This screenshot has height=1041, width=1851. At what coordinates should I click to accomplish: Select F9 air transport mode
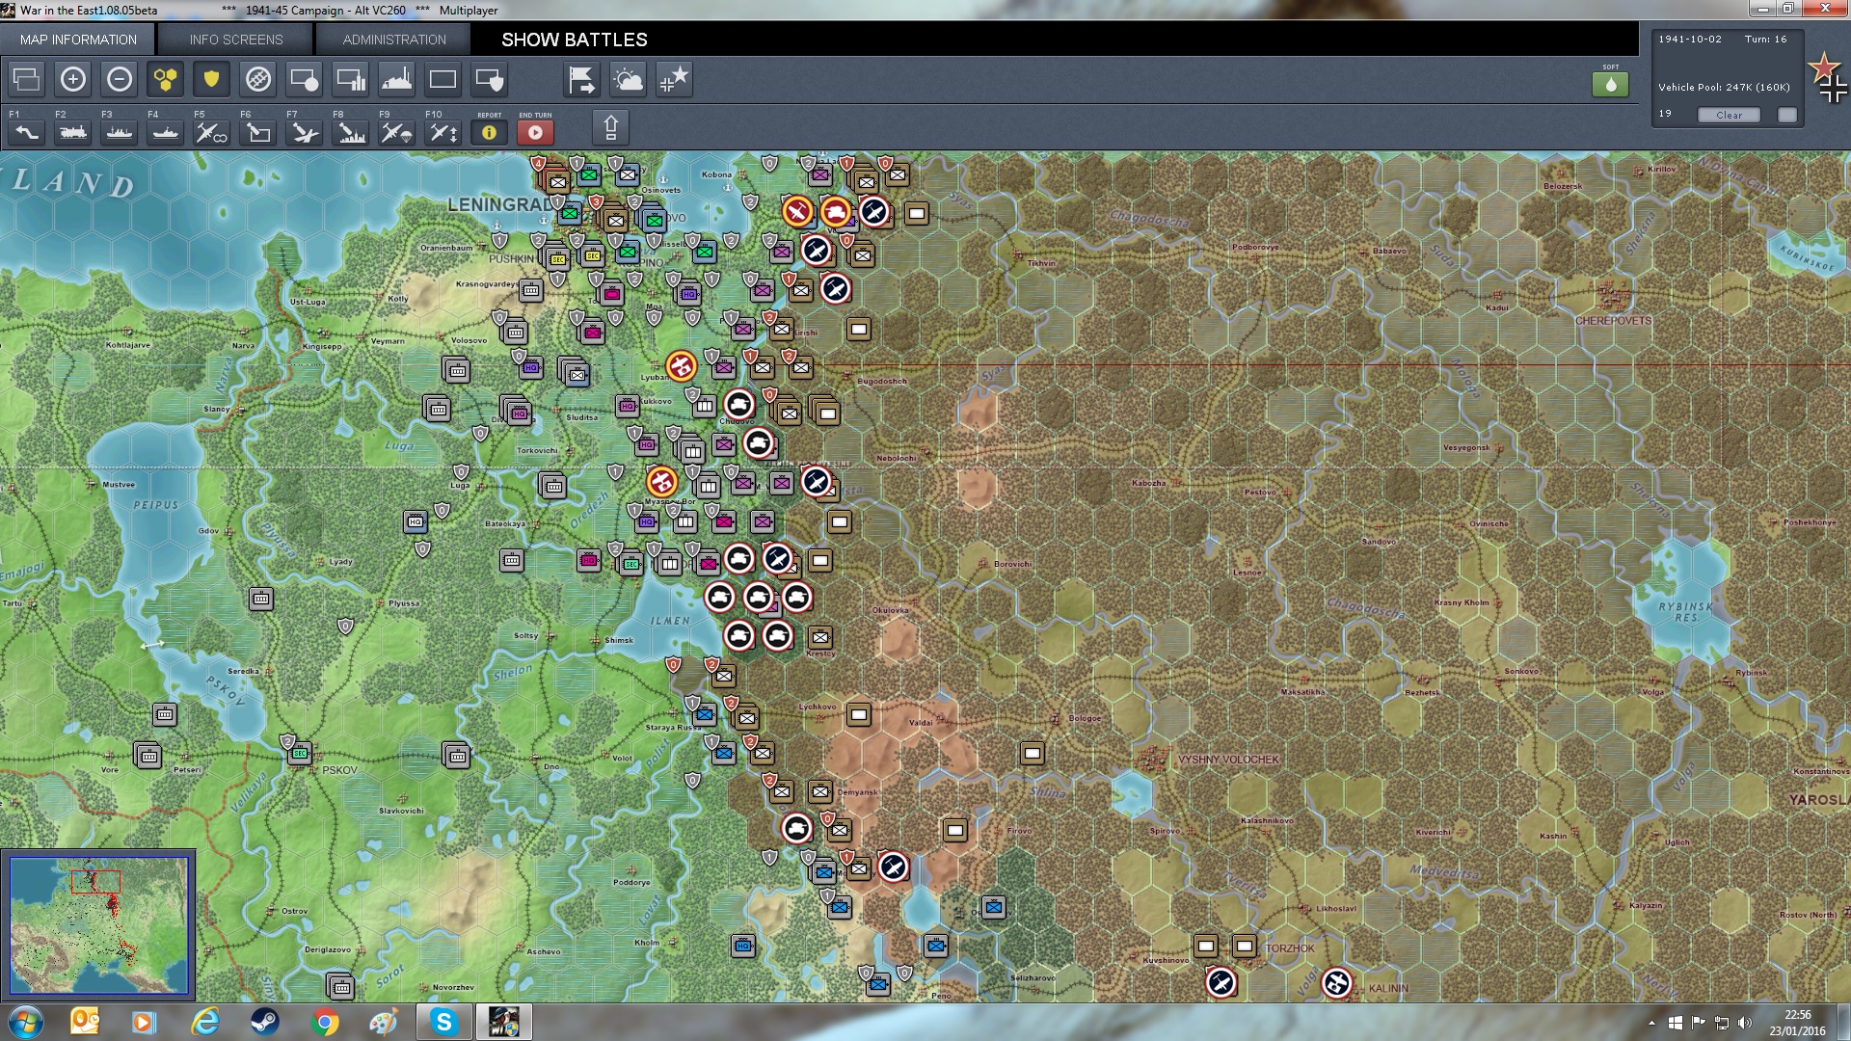[397, 132]
